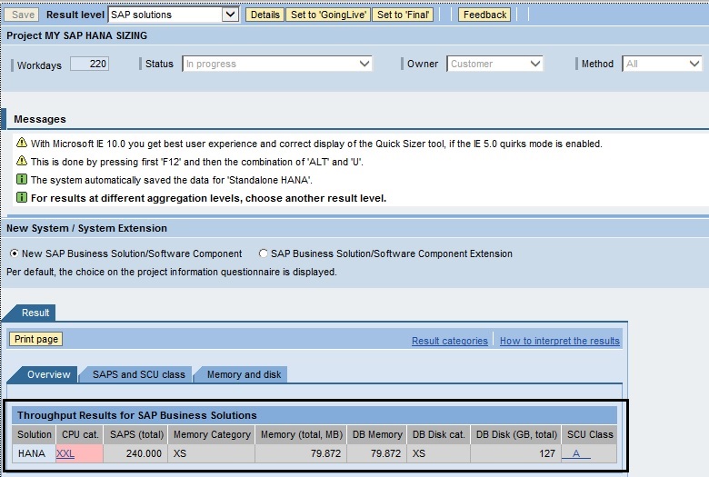Click the DB Memory column header
Viewport: 709px width, 477px height.
[377, 434]
